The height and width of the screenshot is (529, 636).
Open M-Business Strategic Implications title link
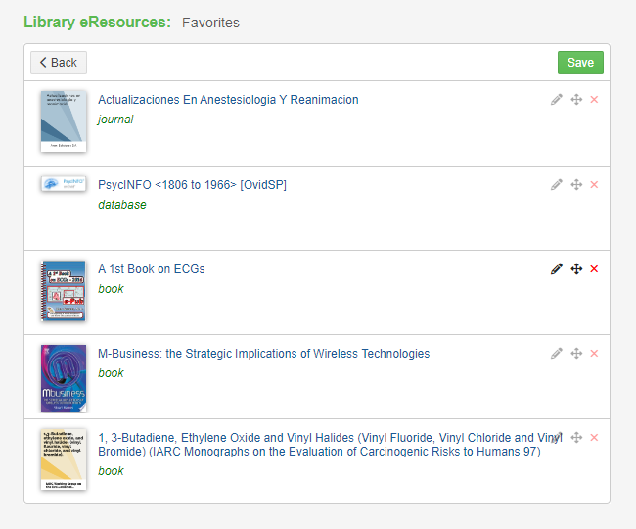click(263, 354)
